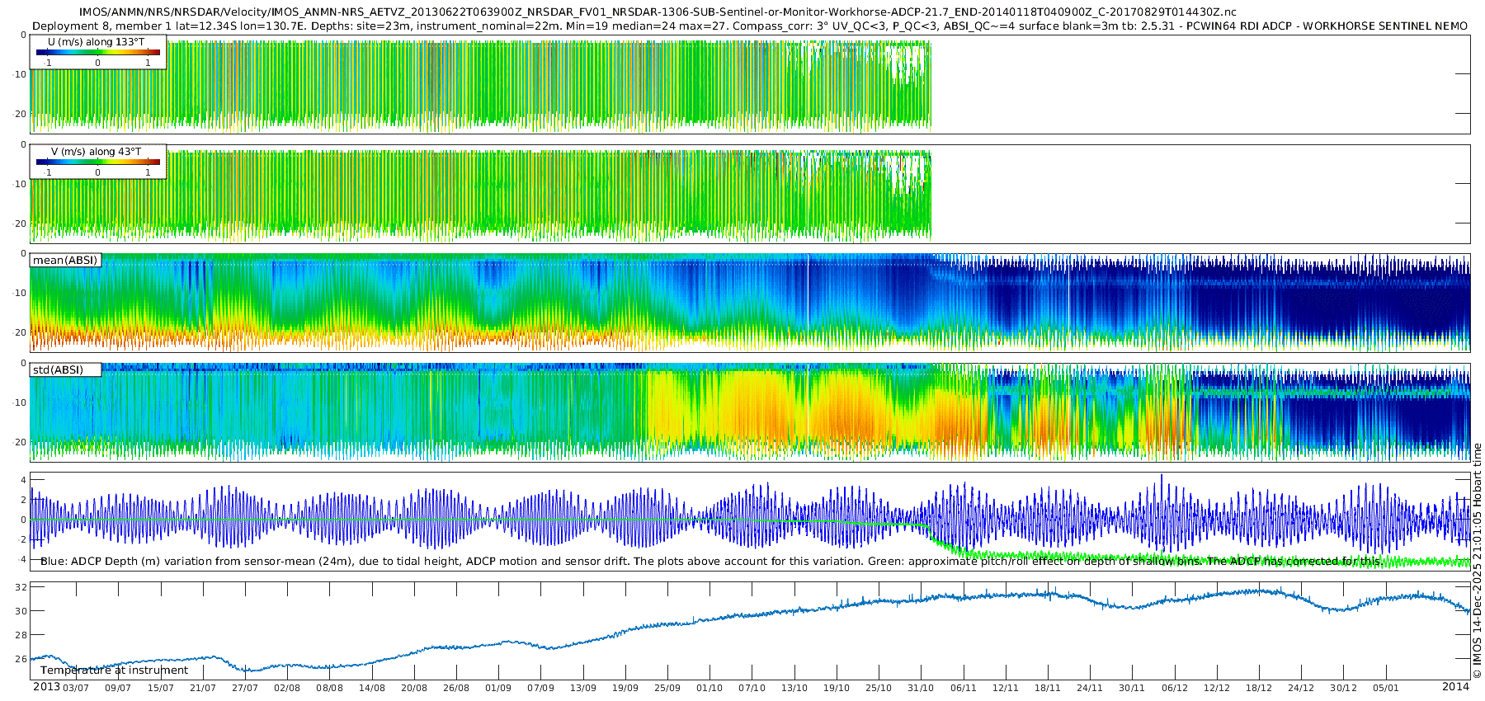Click the NetCDF file path title at top
The width and height of the screenshot is (1485, 701).
[657, 12]
